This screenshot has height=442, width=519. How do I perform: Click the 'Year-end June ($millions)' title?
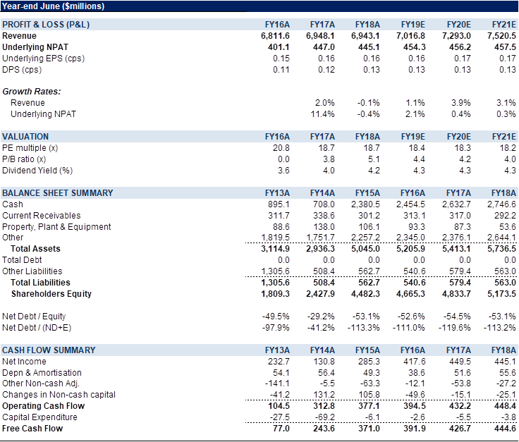pos(53,6)
